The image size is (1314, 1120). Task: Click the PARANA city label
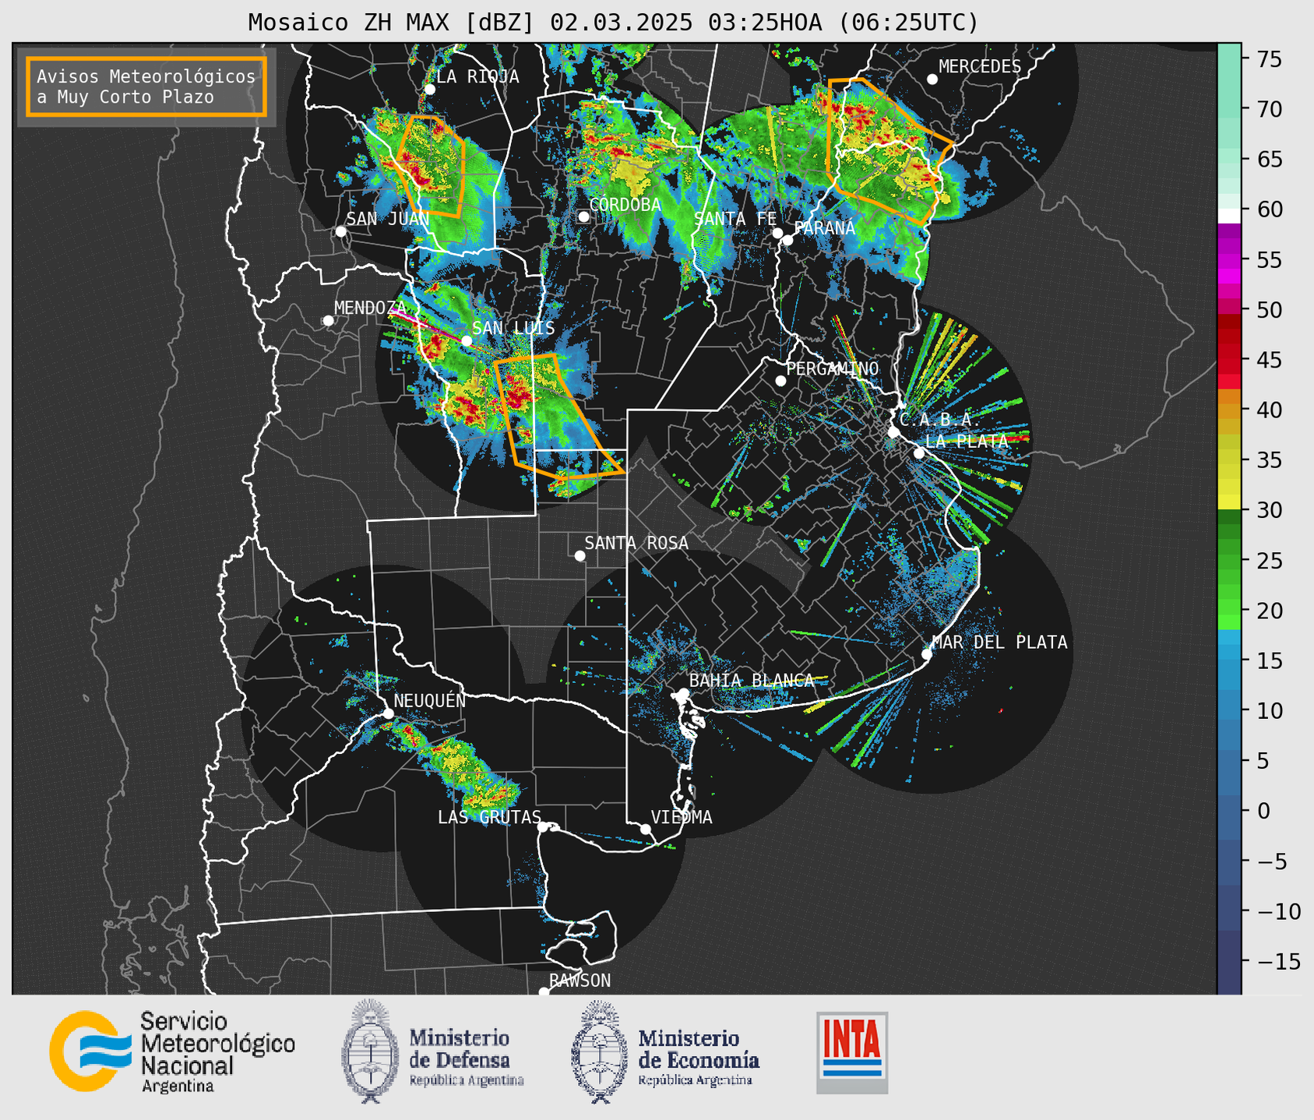(x=825, y=227)
